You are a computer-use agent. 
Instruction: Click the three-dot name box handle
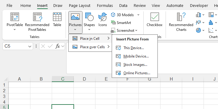[x=36, y=46]
